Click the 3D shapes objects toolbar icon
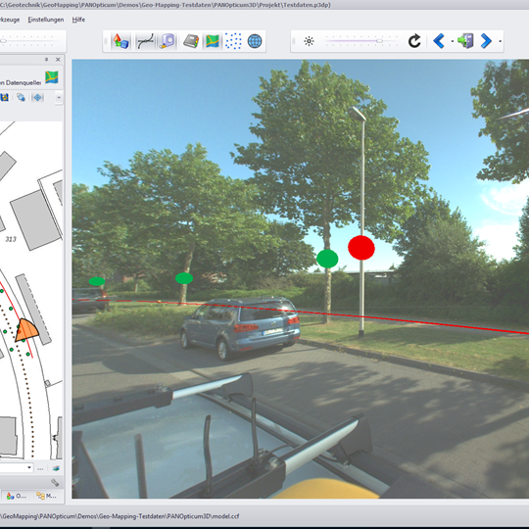Screen dimensions: 529x529 120,41
